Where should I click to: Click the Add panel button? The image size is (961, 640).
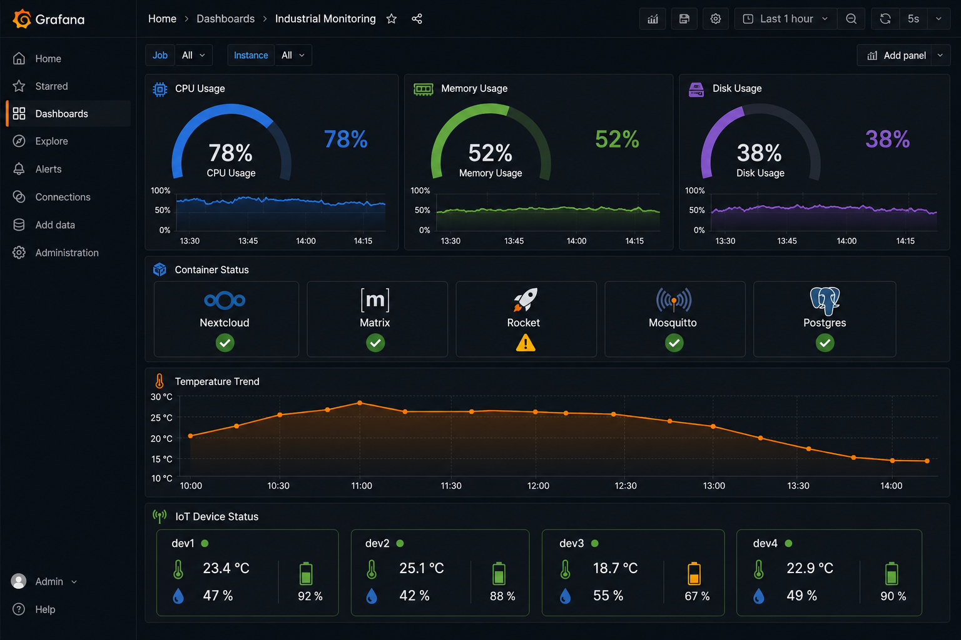(897, 56)
